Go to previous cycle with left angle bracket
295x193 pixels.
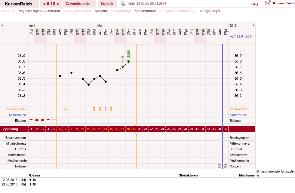[x=44, y=4]
